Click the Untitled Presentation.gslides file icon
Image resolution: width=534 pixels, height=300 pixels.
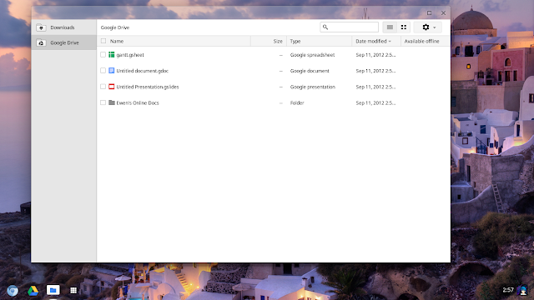click(x=111, y=87)
